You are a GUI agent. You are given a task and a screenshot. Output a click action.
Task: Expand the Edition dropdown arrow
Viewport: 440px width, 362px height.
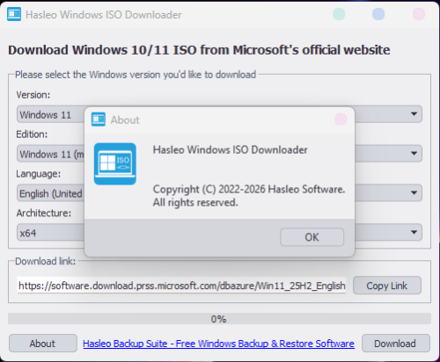click(414, 153)
